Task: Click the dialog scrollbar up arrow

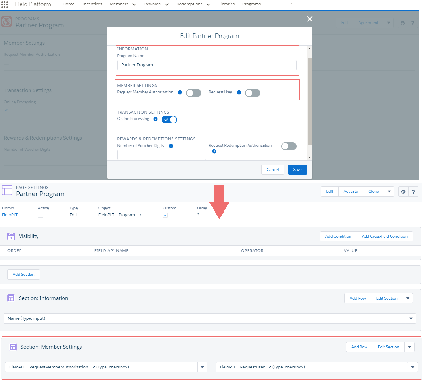Action: (x=309, y=48)
